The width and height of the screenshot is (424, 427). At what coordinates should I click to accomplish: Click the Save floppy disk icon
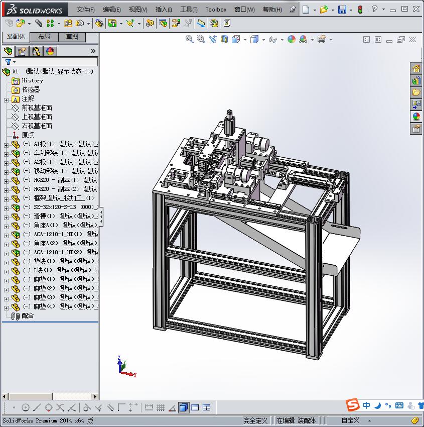tap(342, 10)
